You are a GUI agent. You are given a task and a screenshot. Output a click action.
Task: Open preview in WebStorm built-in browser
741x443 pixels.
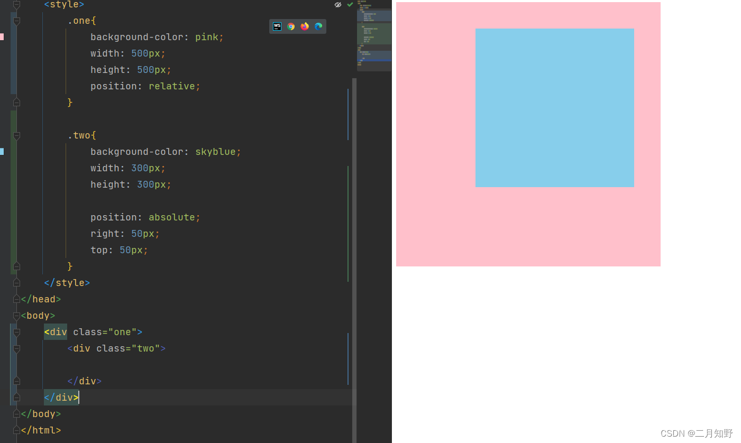(277, 26)
